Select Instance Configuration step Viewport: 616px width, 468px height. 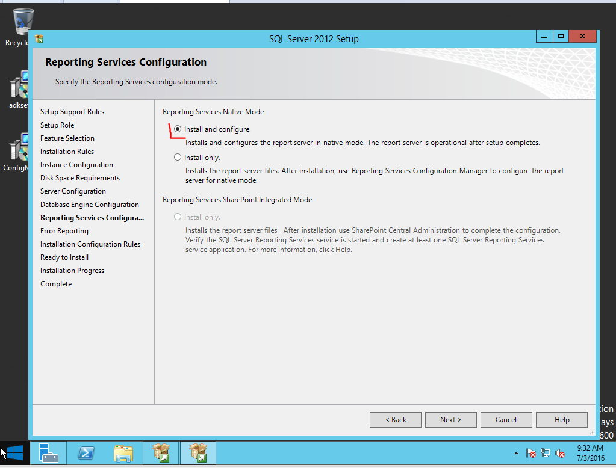click(76, 165)
